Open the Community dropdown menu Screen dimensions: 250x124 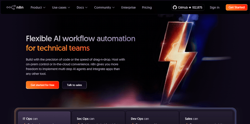point(104,7)
